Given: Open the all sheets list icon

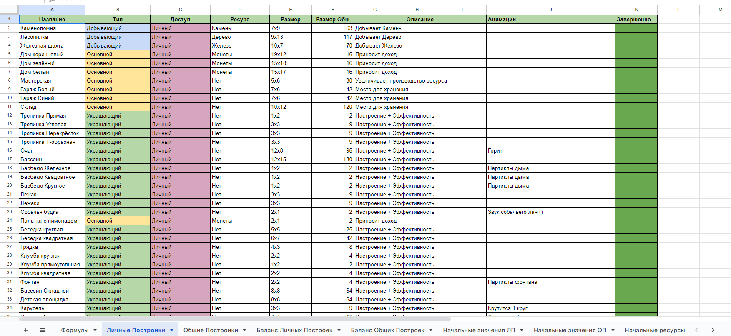Looking at the screenshot, I should click(x=43, y=330).
